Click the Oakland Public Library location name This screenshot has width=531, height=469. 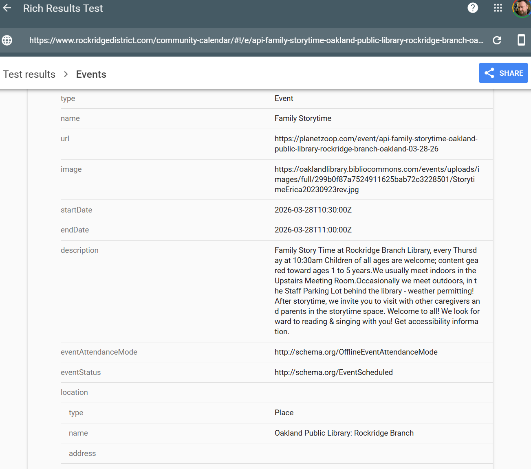click(x=344, y=433)
